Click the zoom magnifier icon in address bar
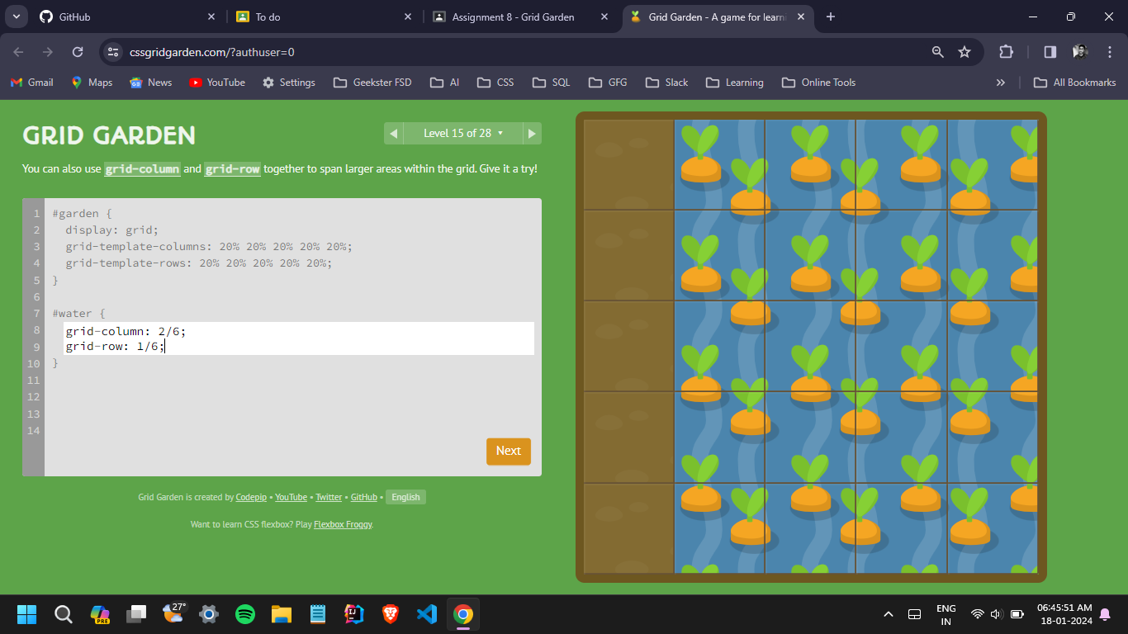Screen dimensions: 1128x634 pos(937,52)
